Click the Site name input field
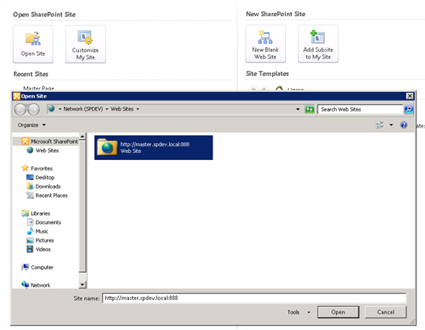This screenshot has width=425, height=330. pos(254,298)
